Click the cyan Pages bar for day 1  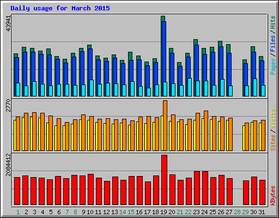[x=18, y=90]
